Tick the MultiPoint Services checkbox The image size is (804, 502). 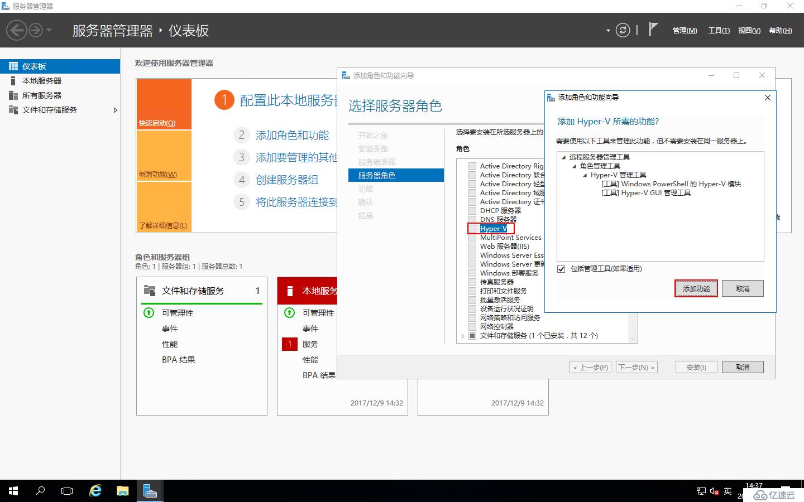(472, 238)
